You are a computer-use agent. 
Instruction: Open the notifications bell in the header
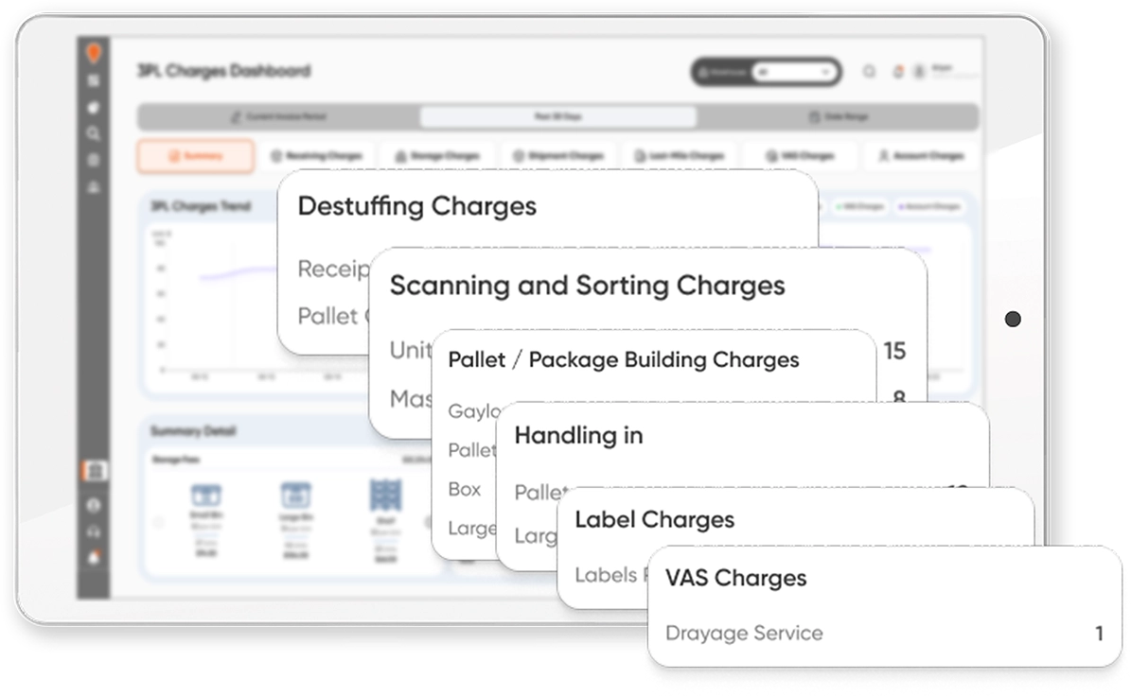tap(898, 72)
